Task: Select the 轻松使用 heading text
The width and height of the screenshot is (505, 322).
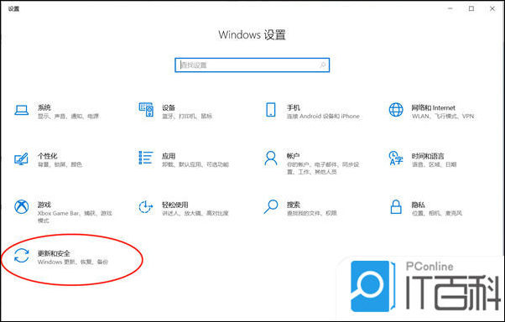Action: [x=174, y=205]
